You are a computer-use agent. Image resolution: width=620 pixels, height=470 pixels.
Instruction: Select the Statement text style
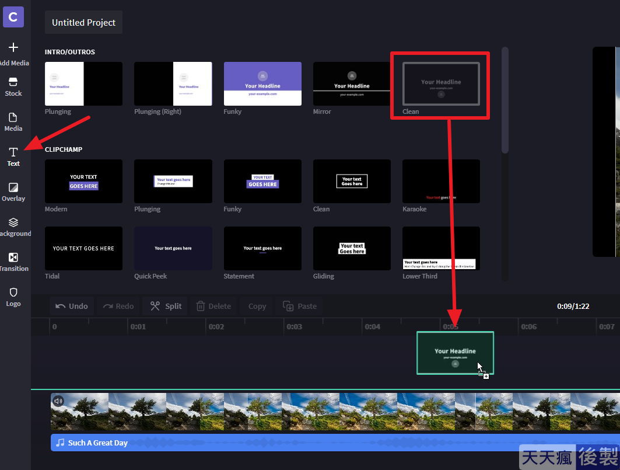coord(262,248)
